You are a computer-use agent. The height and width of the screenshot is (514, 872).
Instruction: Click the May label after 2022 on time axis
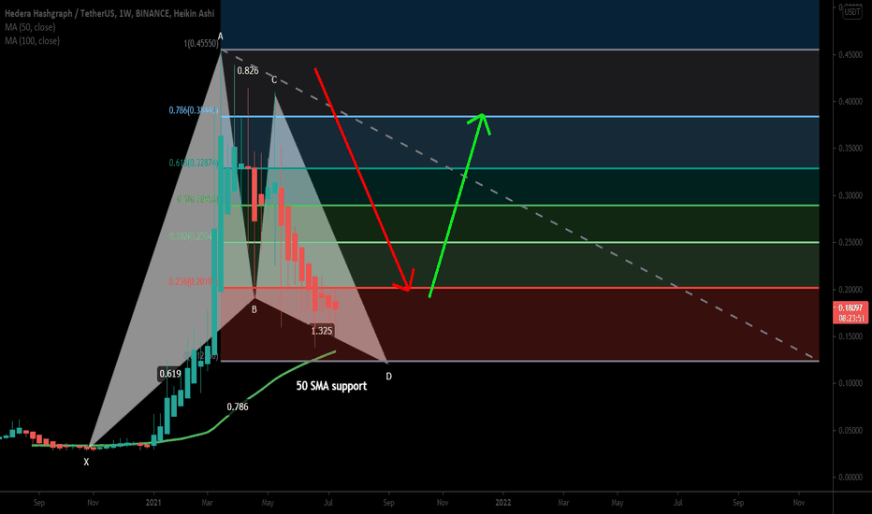coord(618,503)
